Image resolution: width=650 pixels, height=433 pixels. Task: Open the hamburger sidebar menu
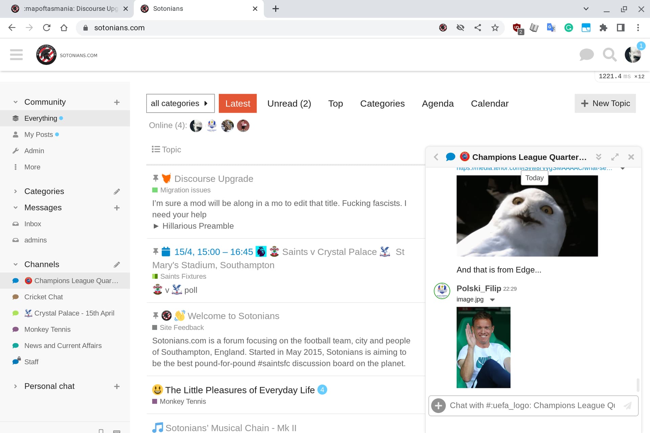point(16,54)
